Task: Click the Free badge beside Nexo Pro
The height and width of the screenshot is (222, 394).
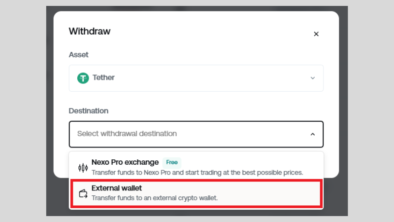Action: point(171,162)
